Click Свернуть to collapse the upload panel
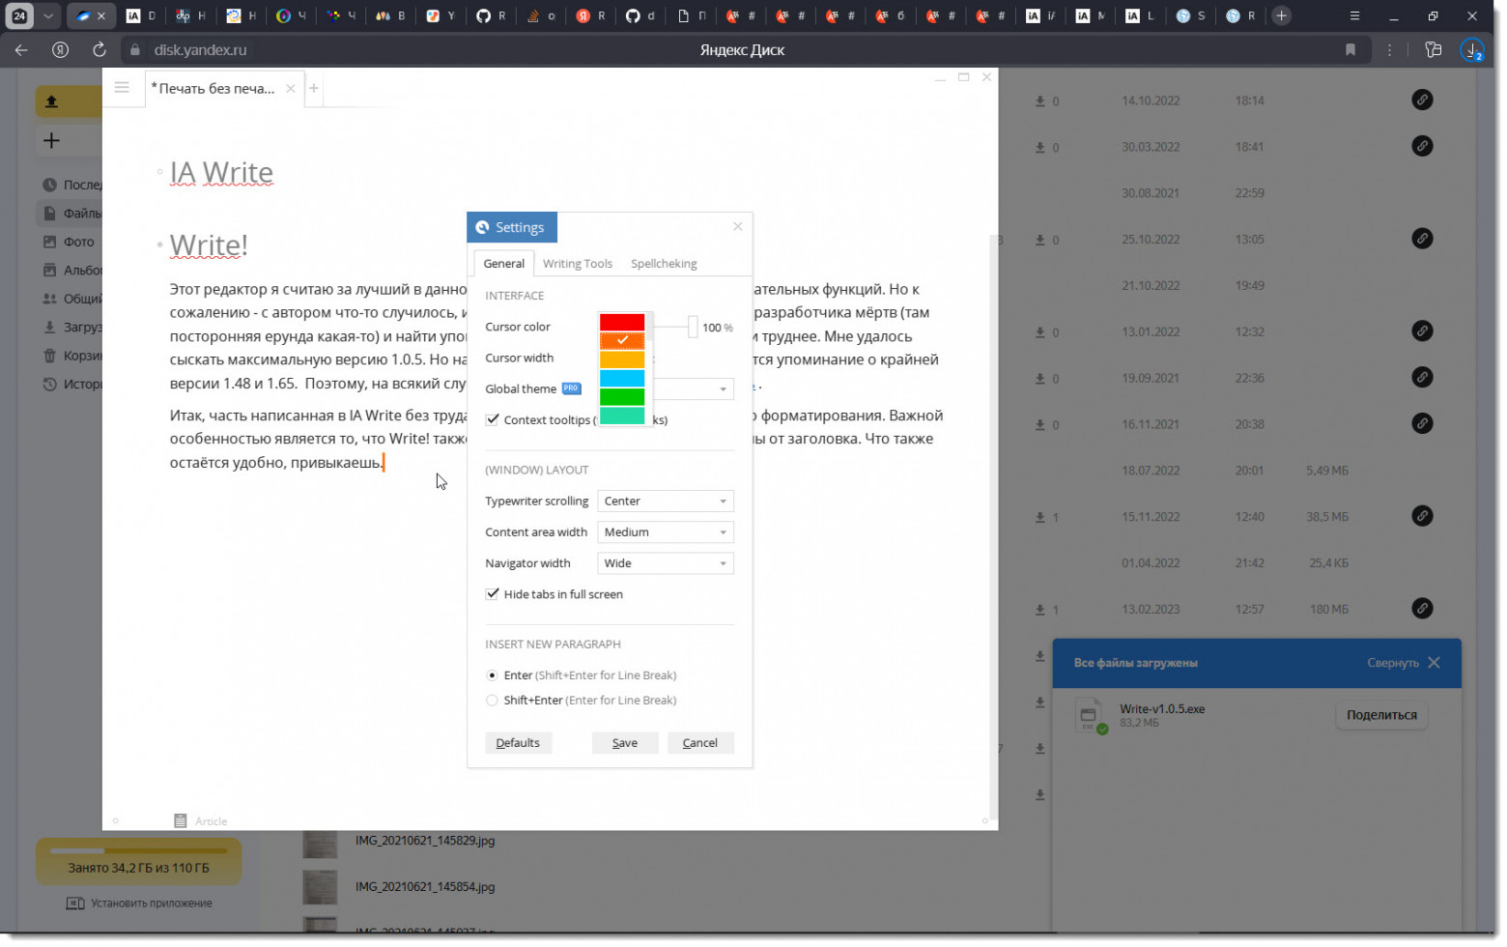Viewport: 1507px width, 947px height. [x=1393, y=663]
